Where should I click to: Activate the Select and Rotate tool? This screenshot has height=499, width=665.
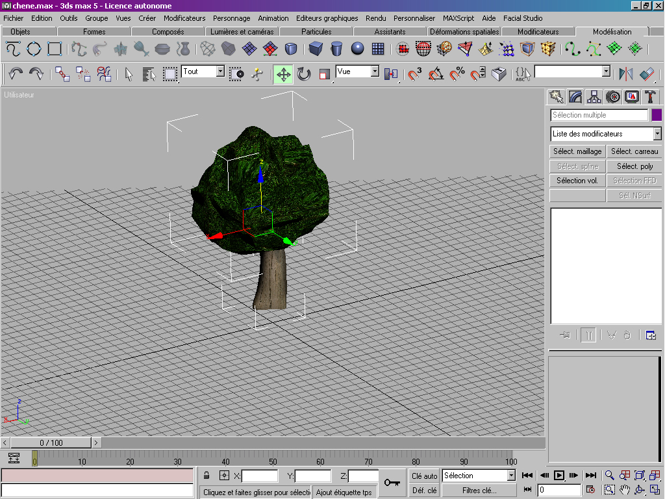click(x=304, y=74)
